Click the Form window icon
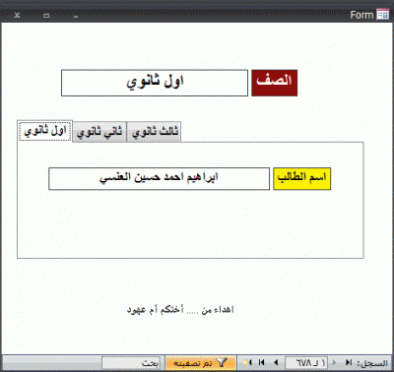The height and width of the screenshot is (372, 394). click(383, 15)
